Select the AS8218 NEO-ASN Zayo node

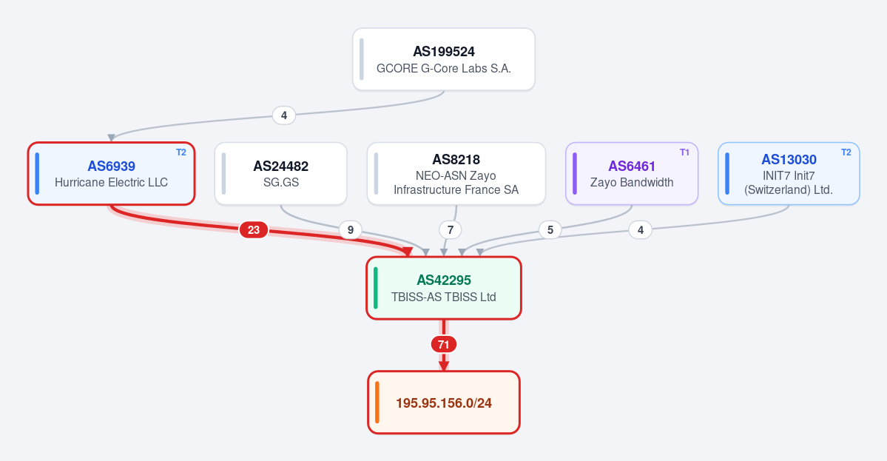click(x=456, y=174)
